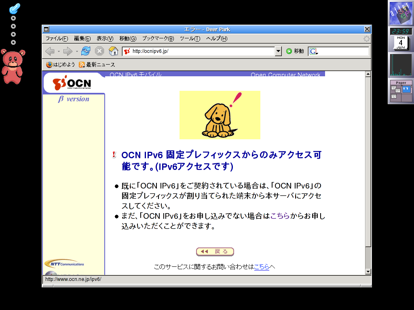Go forward with the Forward arrow
The width and height of the screenshot is (414, 310).
(x=68, y=51)
